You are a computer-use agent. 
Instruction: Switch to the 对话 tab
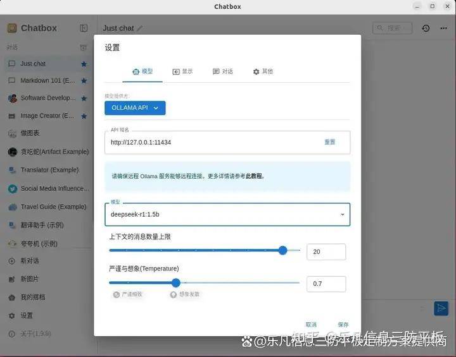223,71
